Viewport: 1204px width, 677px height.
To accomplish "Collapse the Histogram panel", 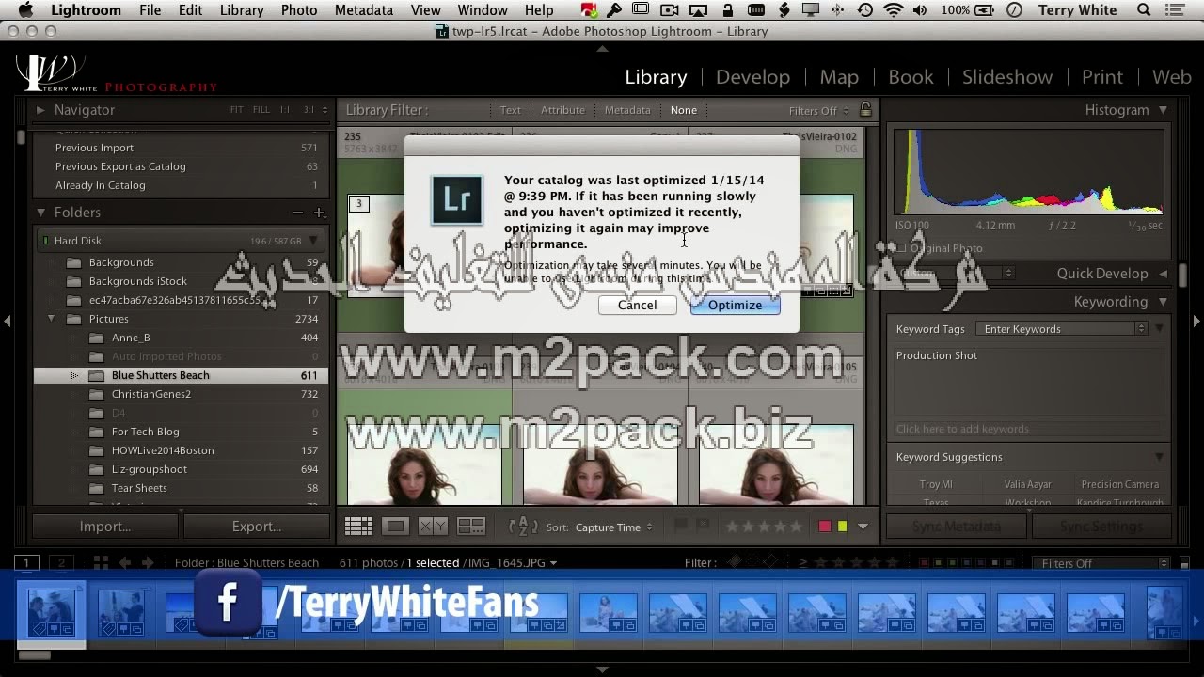I will pyautogui.click(x=1163, y=110).
